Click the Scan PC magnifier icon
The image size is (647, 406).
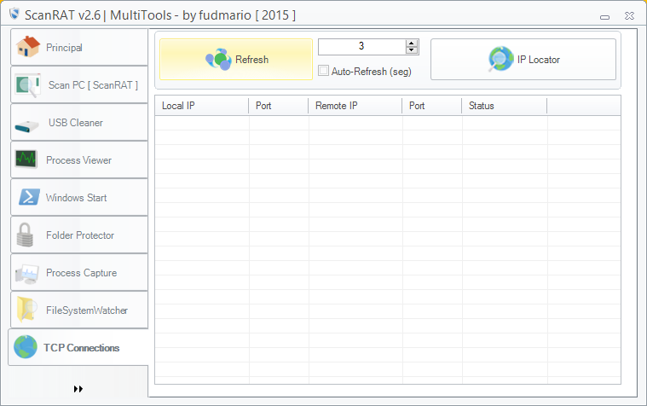(x=27, y=85)
